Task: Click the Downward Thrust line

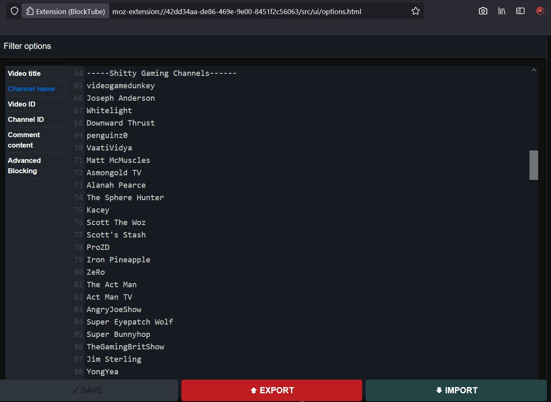Action: (120, 123)
